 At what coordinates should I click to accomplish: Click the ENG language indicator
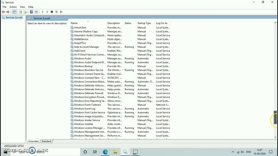tap(248, 152)
